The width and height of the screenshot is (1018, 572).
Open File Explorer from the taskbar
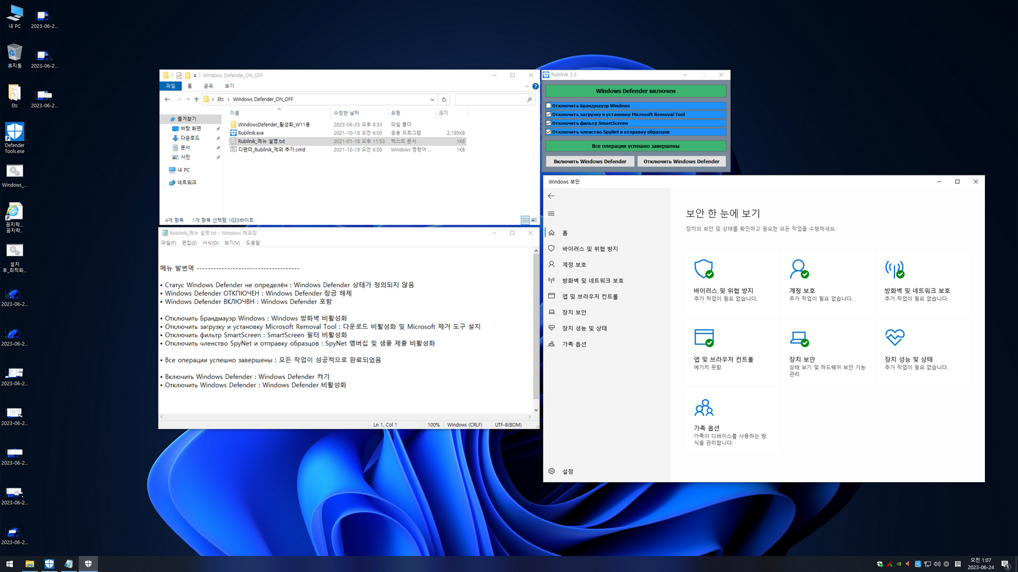coord(29,563)
